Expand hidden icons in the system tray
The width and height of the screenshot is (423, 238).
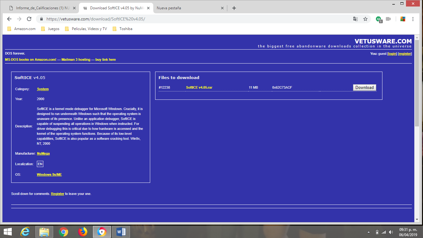click(x=368, y=231)
